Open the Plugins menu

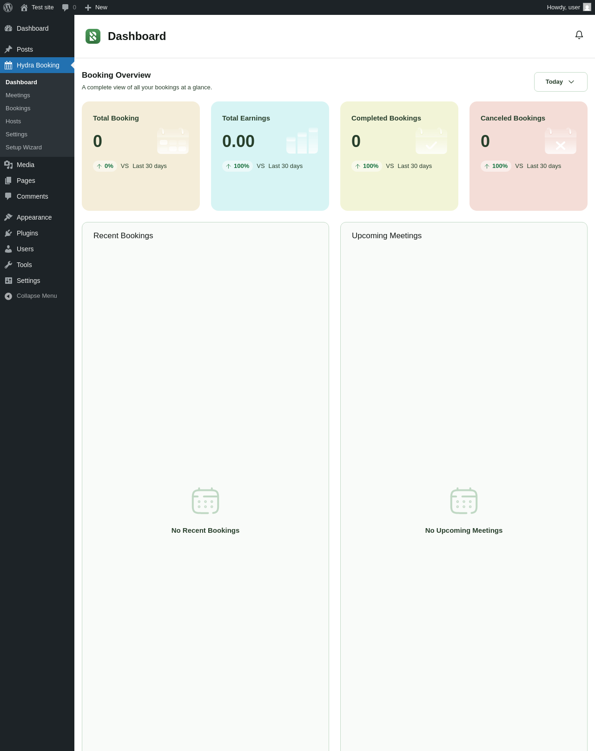27,233
